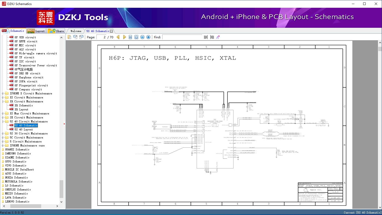Click the PDF icon beside XR Layout

click(x=11, y=109)
